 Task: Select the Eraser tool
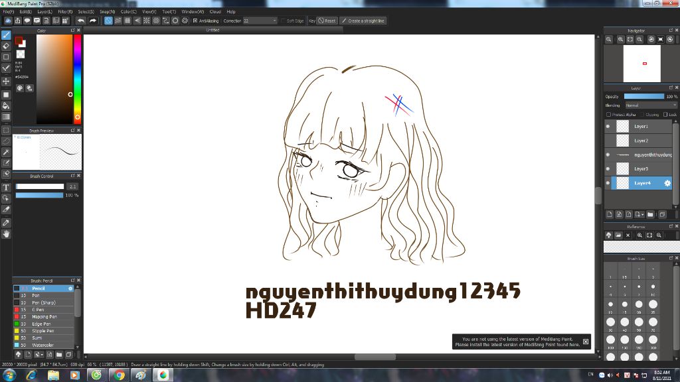point(6,46)
